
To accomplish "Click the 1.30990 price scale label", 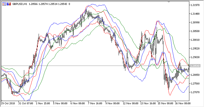I will click(x=195, y=23).
